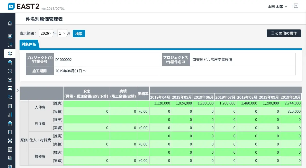Screen dimensions: 306x168
Task: Click the garage building sidebar icon
Action: 10,80
